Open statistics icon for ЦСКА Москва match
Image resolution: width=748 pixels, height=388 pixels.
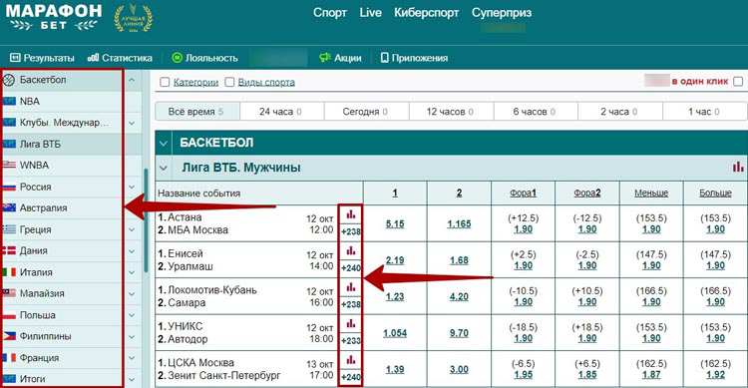(x=351, y=359)
